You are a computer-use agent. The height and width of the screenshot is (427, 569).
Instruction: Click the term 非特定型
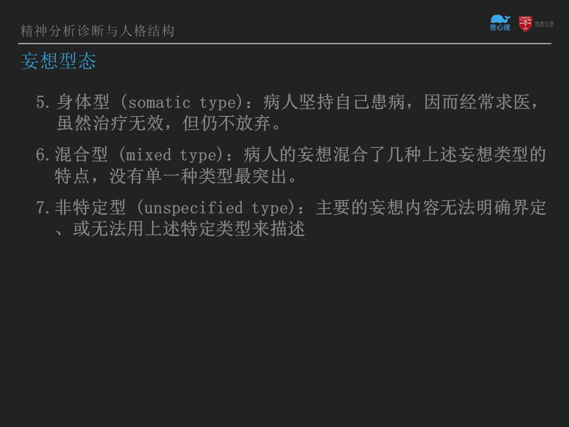(x=90, y=208)
